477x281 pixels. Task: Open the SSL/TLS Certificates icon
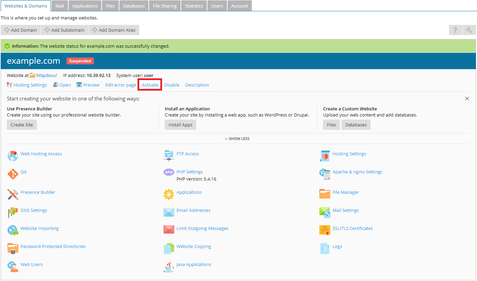pyautogui.click(x=324, y=230)
